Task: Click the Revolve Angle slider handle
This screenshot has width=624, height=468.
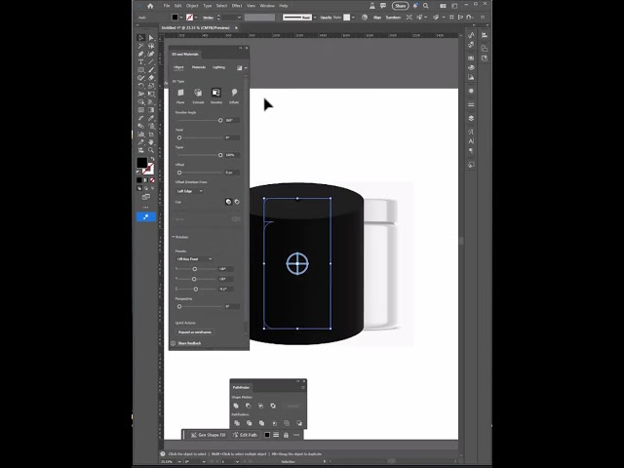Action: coord(220,120)
